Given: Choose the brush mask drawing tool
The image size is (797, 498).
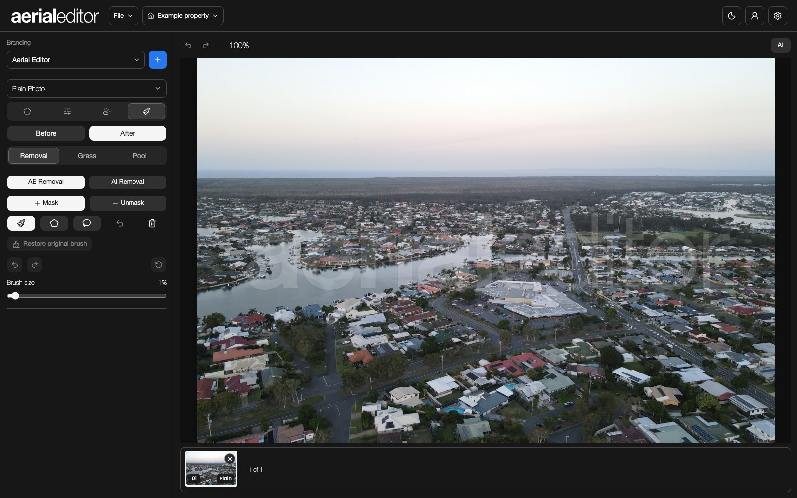Looking at the screenshot, I should coord(21,223).
